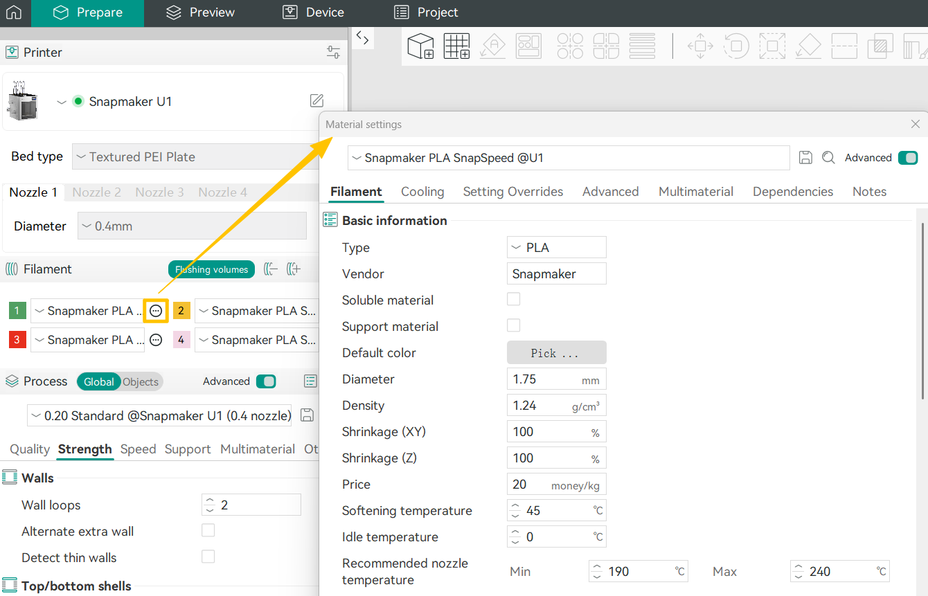This screenshot has width=928, height=596.
Task: Click the Add cube primitive icon
Action: (x=420, y=46)
